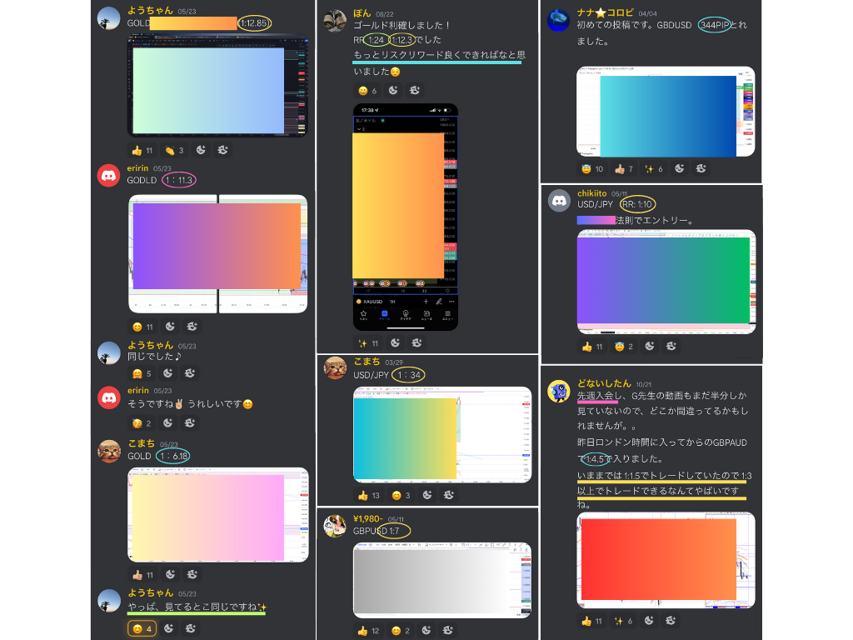The height and width of the screenshot is (640, 853).
Task: Open こまち's USD/JPY chart image
Action: [x=441, y=434]
